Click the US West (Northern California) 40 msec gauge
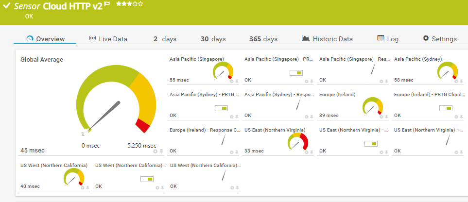Image resolution: width=468 pixels, height=202 pixels. click(74, 177)
